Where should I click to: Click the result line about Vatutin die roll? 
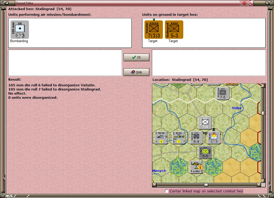(x=52, y=85)
